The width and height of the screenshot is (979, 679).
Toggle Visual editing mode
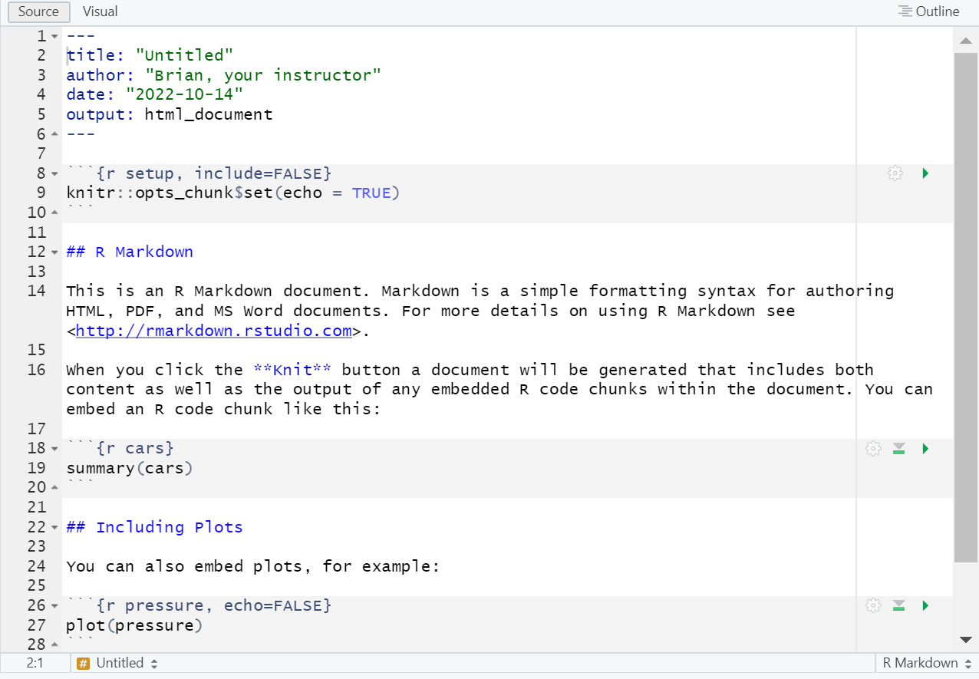[x=100, y=12]
